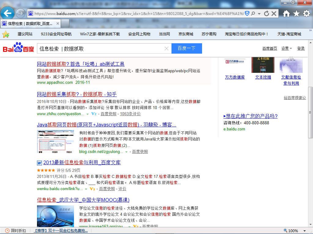Open a new blank tab
The image size is (313, 234).
(x=65, y=23)
